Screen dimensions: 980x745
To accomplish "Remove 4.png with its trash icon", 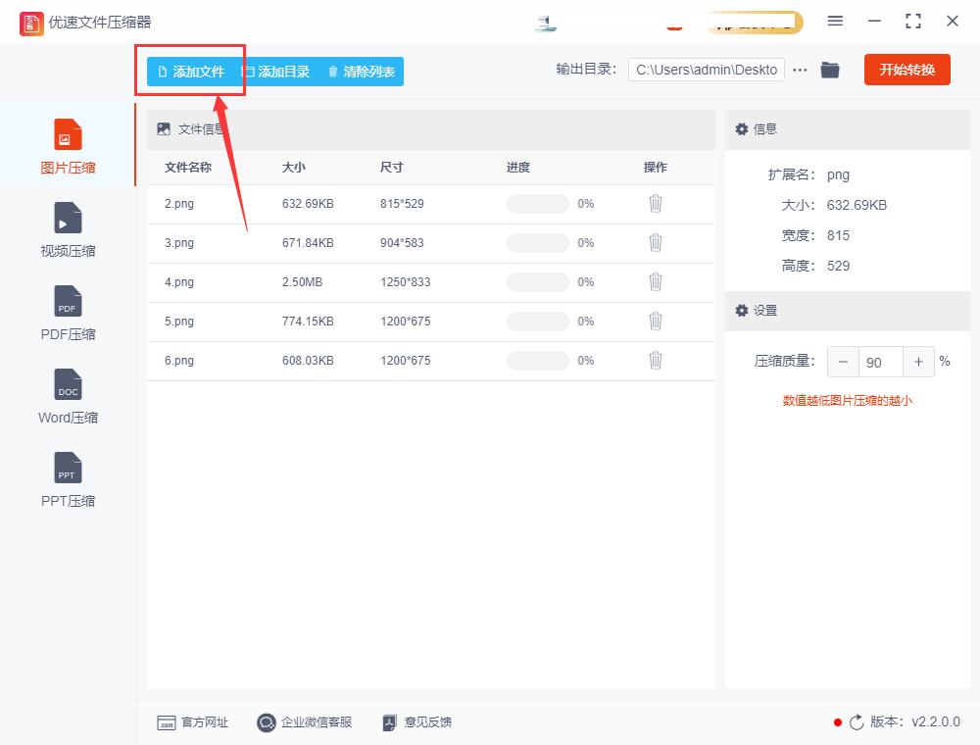I will [655, 282].
